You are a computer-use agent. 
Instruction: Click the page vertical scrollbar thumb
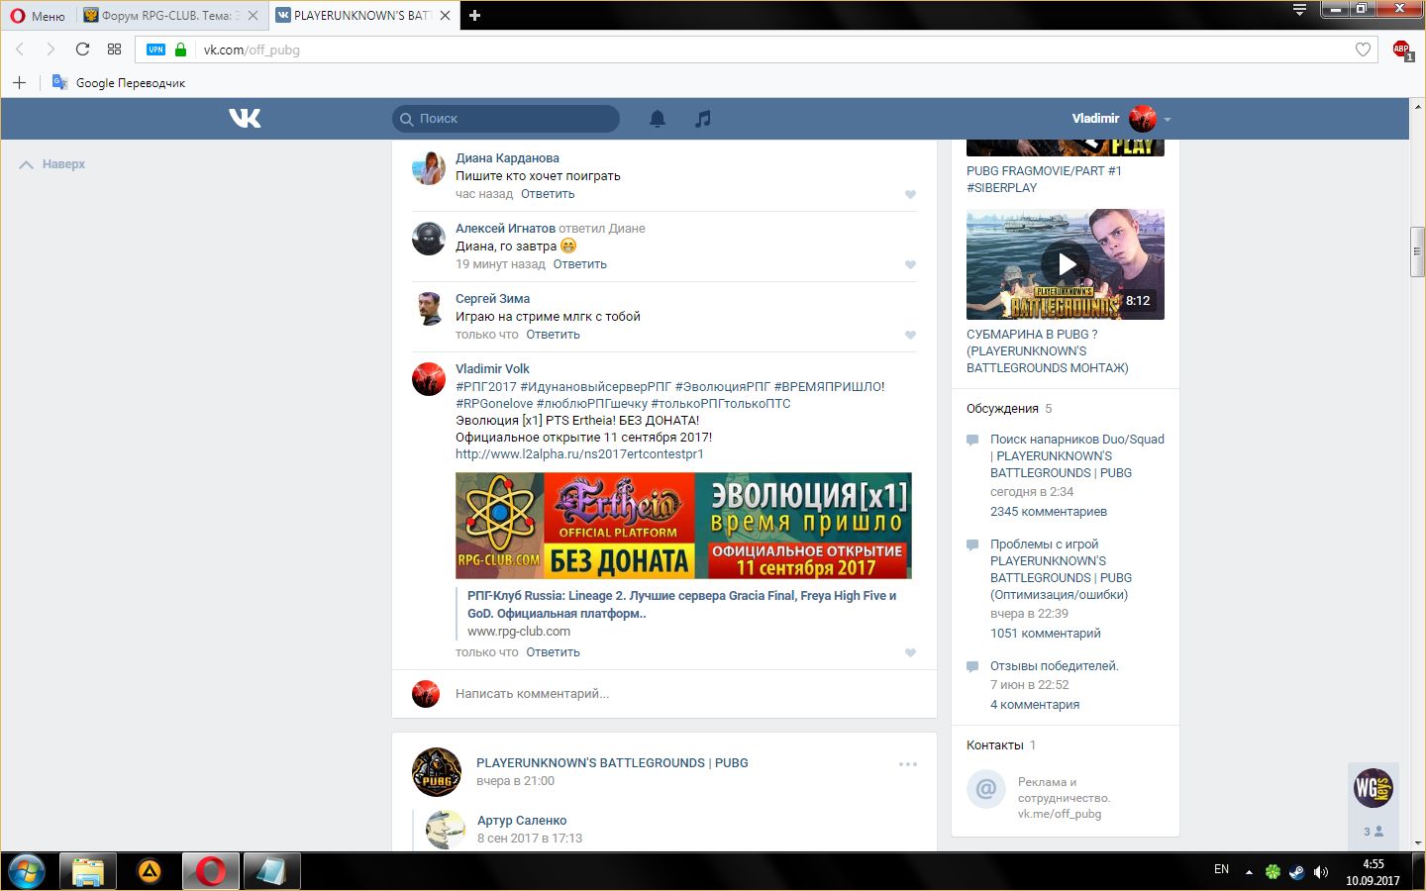1417,252
